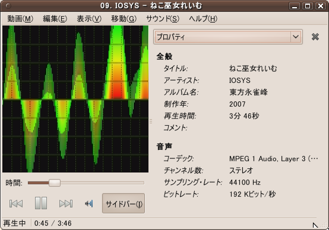
Task: Open the 移動(G) menu
Action: (124, 19)
